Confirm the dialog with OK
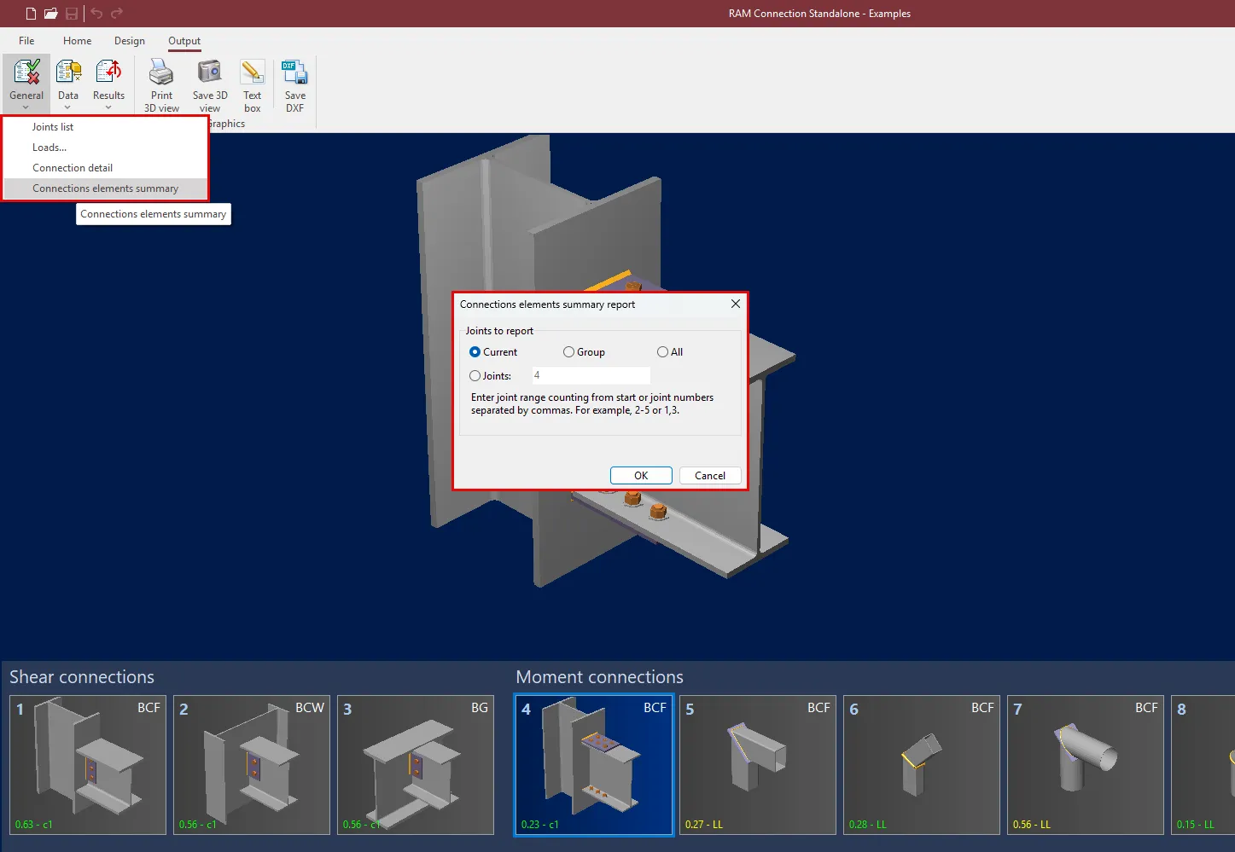1235x852 pixels. pos(641,476)
